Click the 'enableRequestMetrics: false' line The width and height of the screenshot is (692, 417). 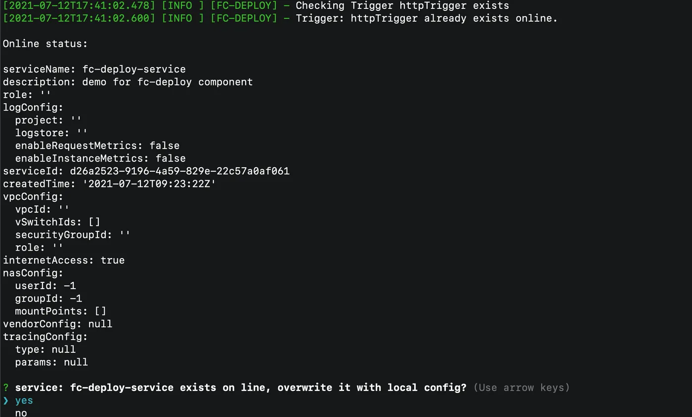coord(97,146)
